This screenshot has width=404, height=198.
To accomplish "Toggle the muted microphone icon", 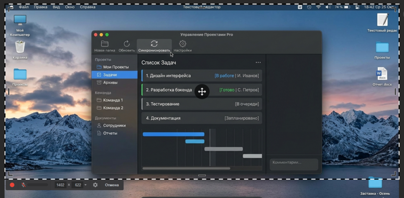I will pyautogui.click(x=23, y=185).
